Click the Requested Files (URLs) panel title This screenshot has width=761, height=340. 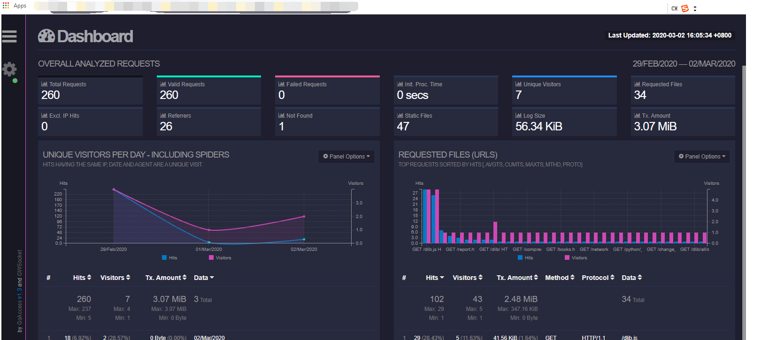(447, 154)
